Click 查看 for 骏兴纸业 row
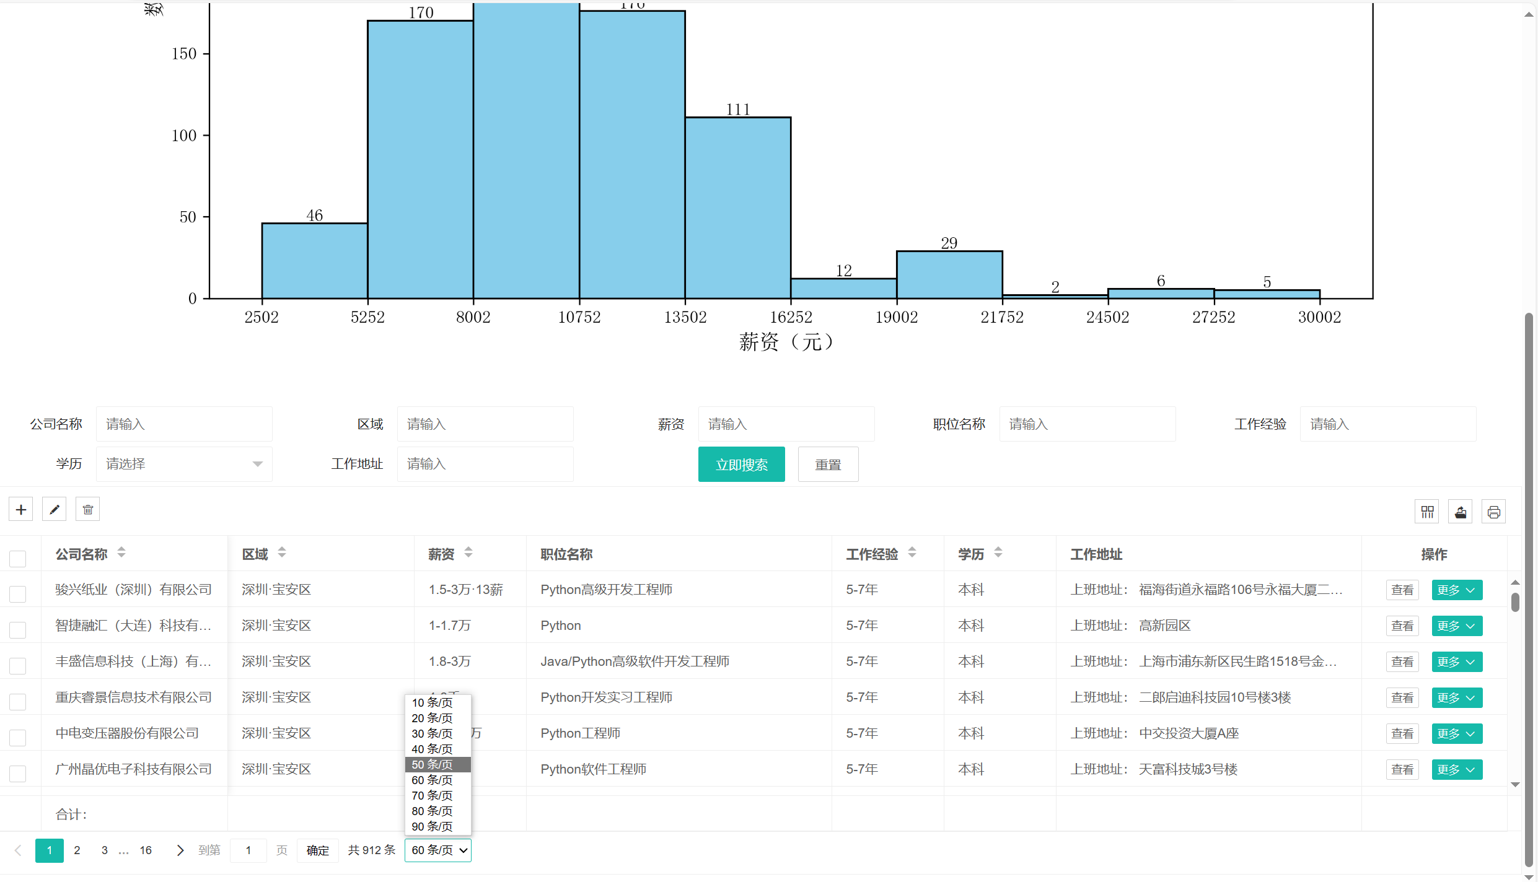 tap(1402, 590)
